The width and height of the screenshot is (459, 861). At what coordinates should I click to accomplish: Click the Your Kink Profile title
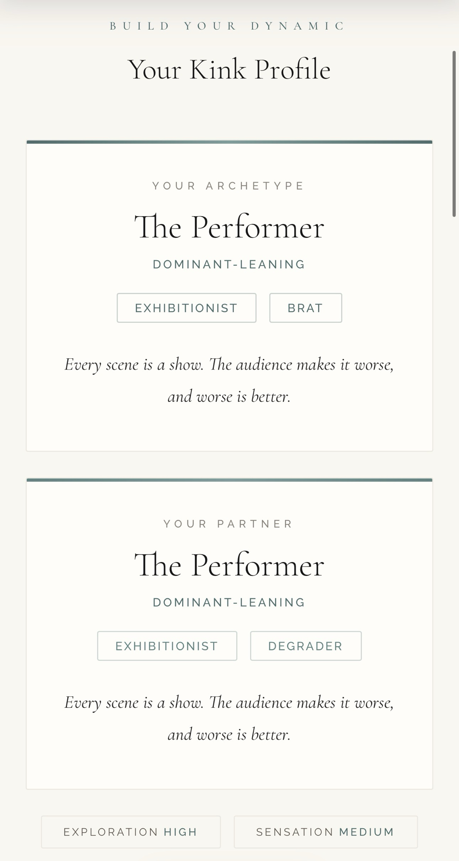229,69
